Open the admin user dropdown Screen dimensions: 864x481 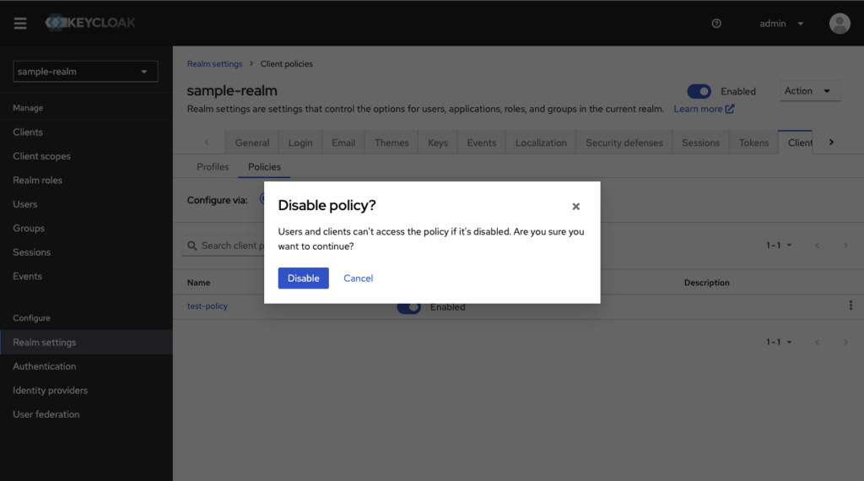click(x=781, y=23)
